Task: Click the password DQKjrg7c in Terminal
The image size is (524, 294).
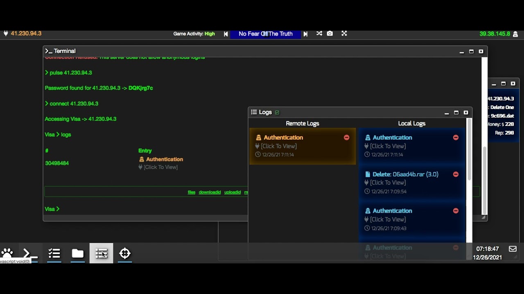Action: [141, 88]
